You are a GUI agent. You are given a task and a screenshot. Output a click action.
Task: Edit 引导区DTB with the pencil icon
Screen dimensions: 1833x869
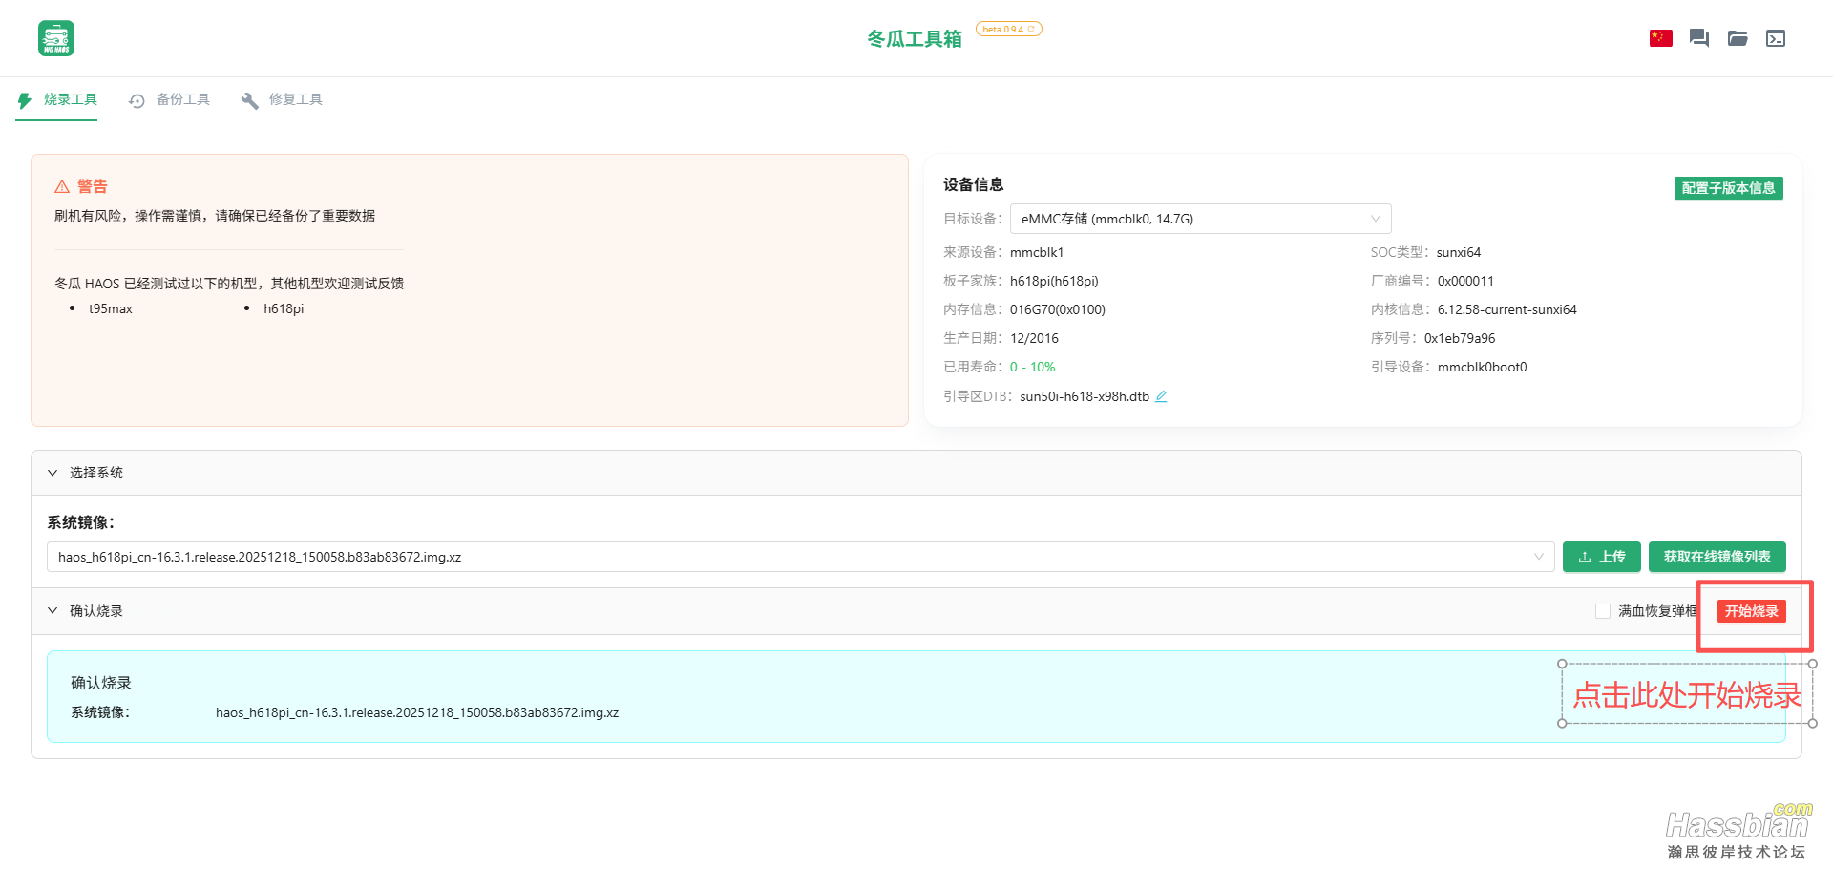[x=1161, y=395]
